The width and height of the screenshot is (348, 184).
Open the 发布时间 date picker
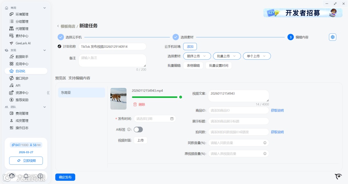click(155, 119)
